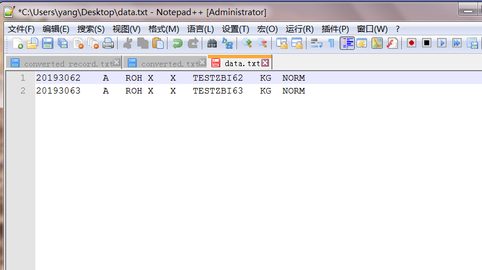Screen dimensions: 482x270
Task: Close the converted.txt tab
Action: coord(202,62)
